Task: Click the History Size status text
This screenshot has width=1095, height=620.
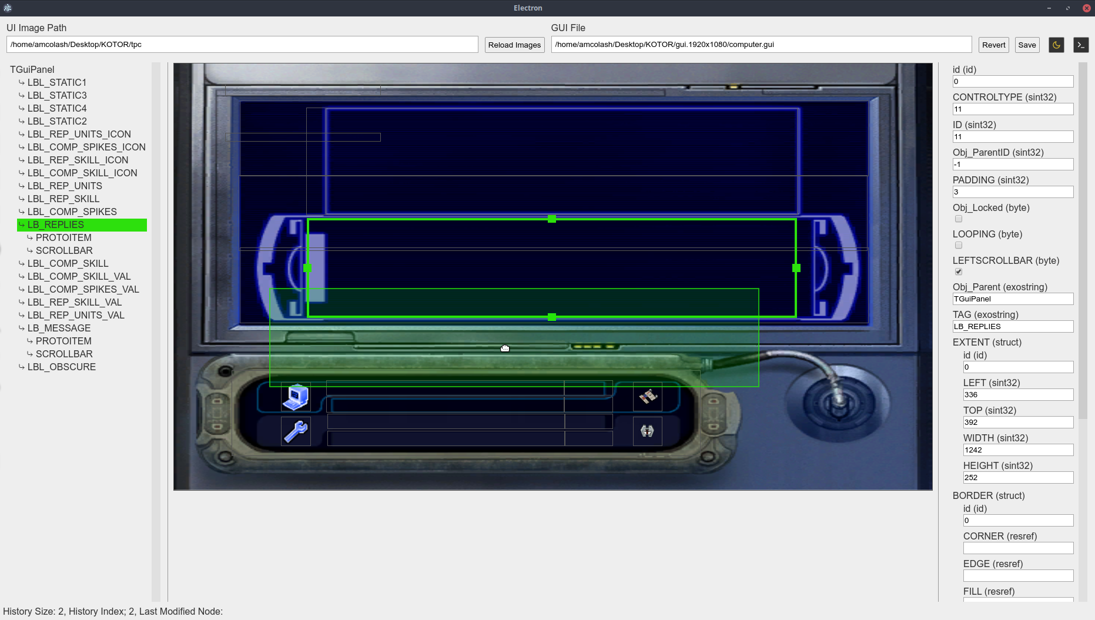Action: (113, 611)
